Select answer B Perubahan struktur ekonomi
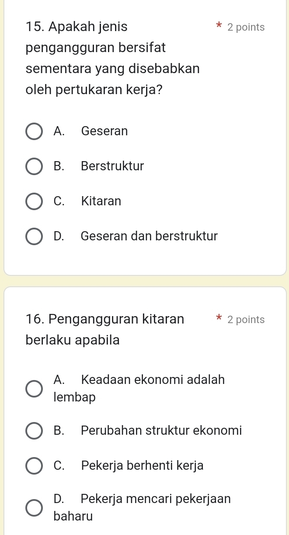Screen dimensions: 289x535 pos(34,430)
